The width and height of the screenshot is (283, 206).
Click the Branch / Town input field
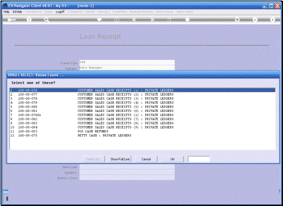[127, 178]
